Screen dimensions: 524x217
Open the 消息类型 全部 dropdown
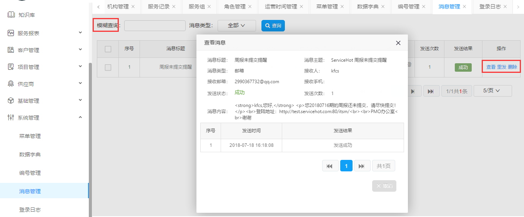tap(236, 26)
